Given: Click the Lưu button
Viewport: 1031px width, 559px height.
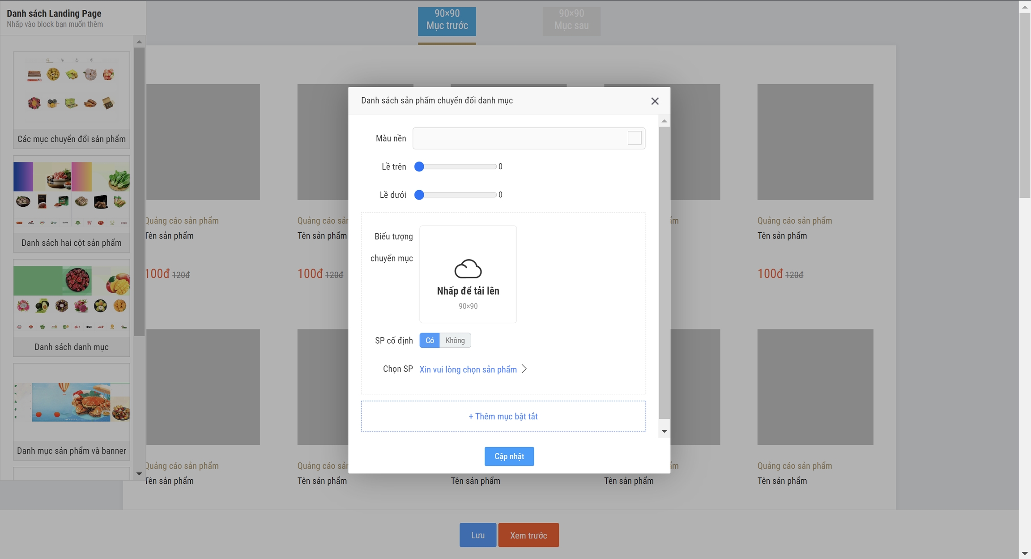Looking at the screenshot, I should click(477, 535).
